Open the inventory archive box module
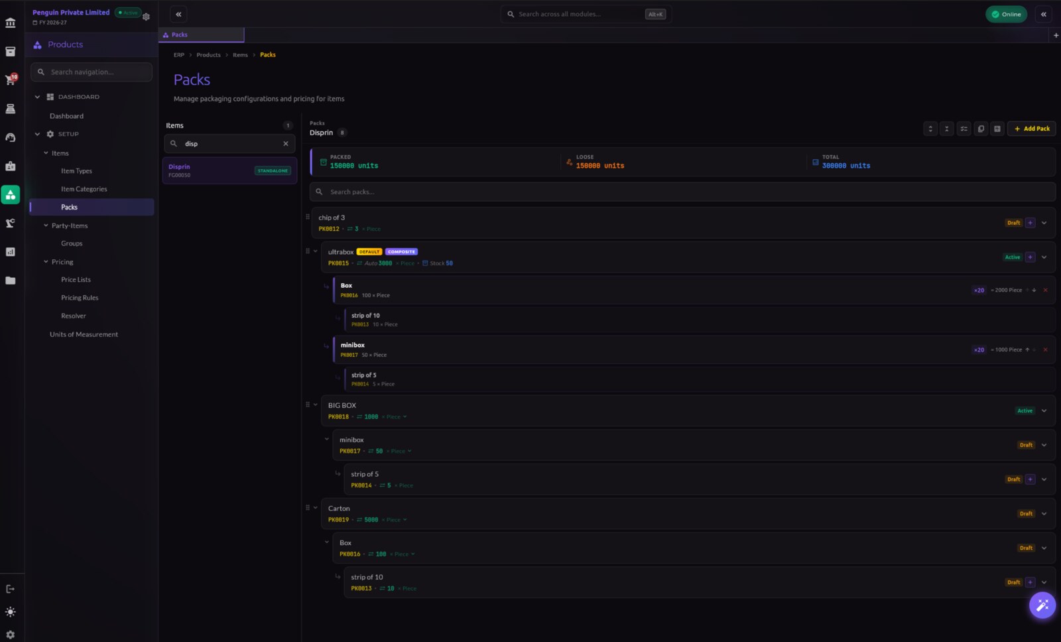 (x=10, y=51)
